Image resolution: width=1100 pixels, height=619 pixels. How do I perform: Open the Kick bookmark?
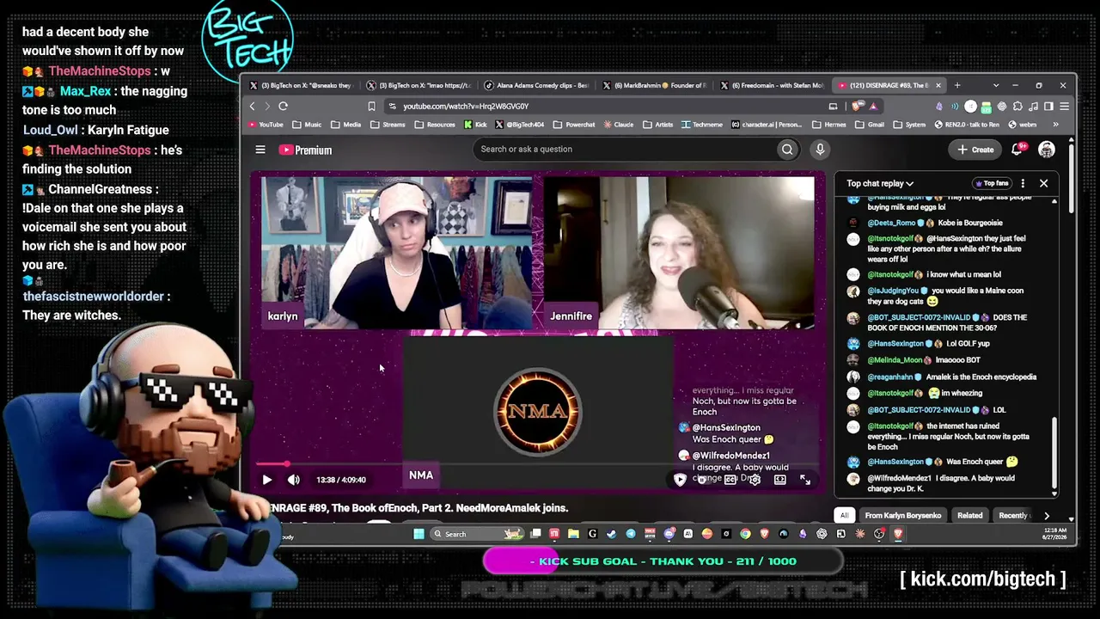point(475,125)
